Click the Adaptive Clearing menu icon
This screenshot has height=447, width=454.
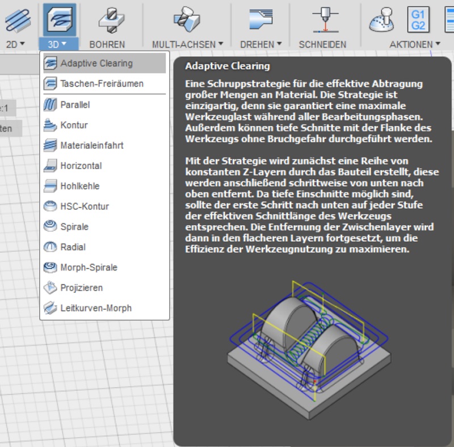[50, 63]
